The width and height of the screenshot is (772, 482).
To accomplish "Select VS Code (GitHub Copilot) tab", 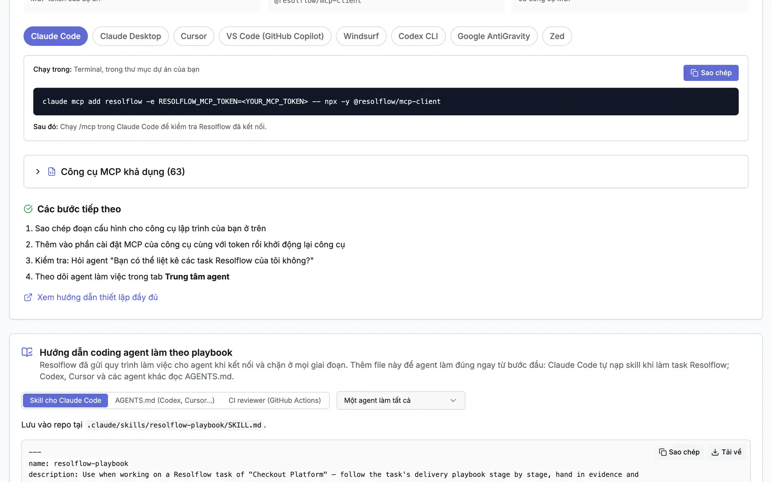I will click(275, 36).
